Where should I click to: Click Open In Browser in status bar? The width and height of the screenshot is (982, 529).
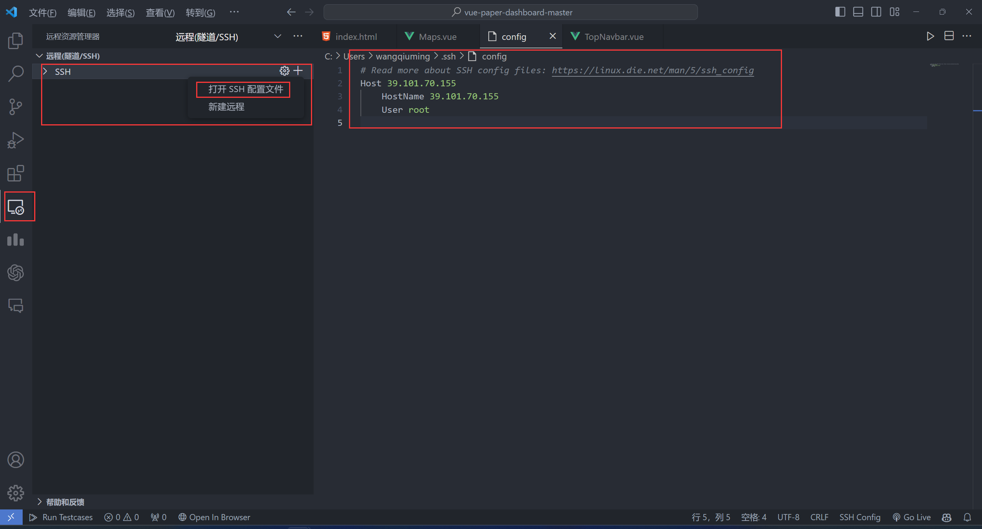pos(214,517)
